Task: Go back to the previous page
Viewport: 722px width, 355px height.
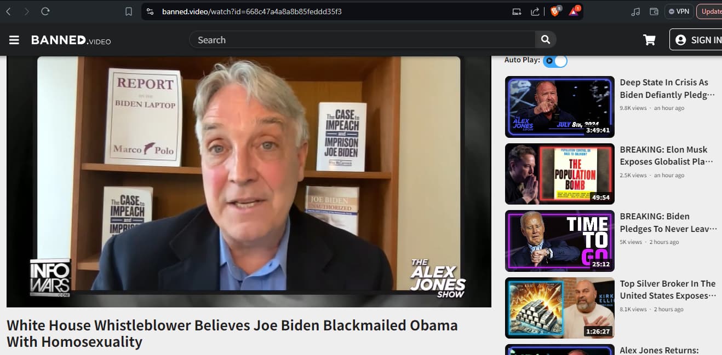Action: point(8,11)
